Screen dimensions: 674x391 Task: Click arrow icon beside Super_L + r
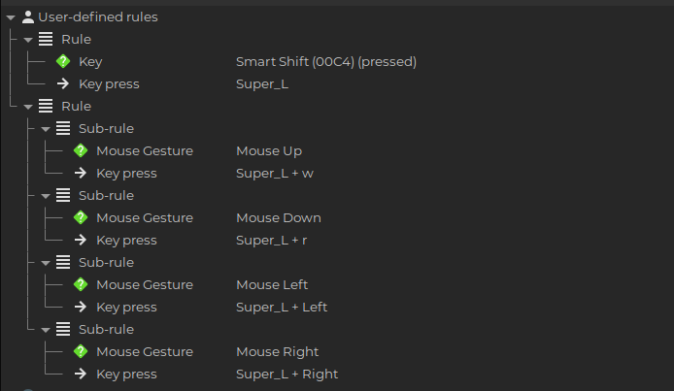coord(81,240)
